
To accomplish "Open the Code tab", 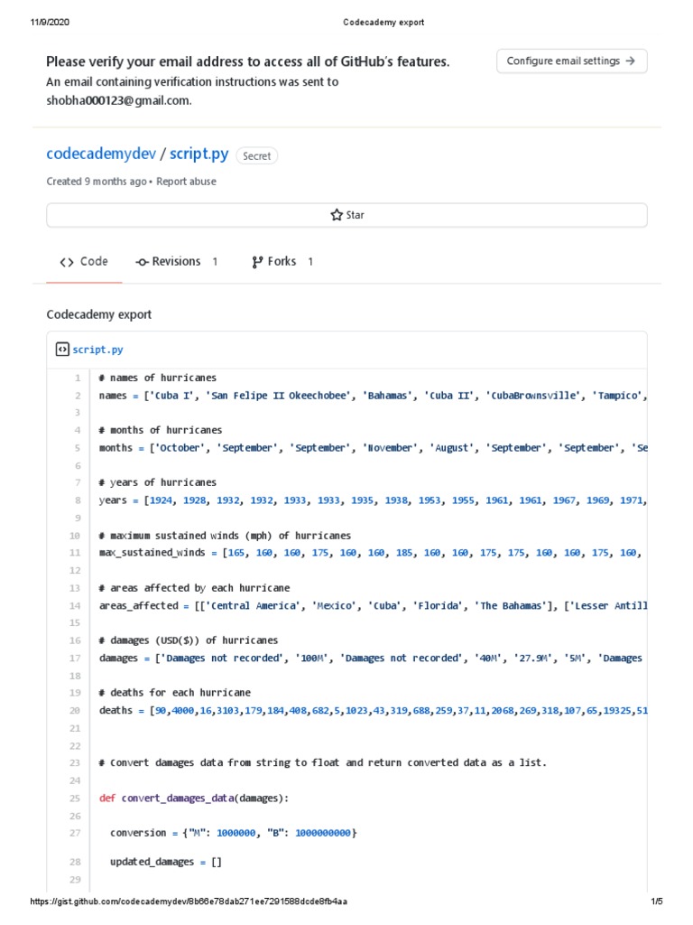I will pos(84,261).
